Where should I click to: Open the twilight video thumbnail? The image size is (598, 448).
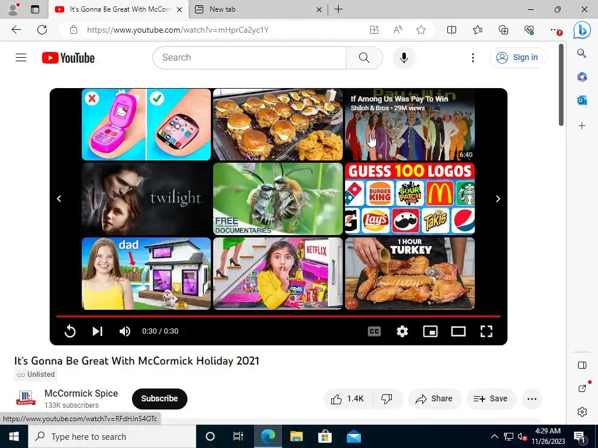click(146, 199)
